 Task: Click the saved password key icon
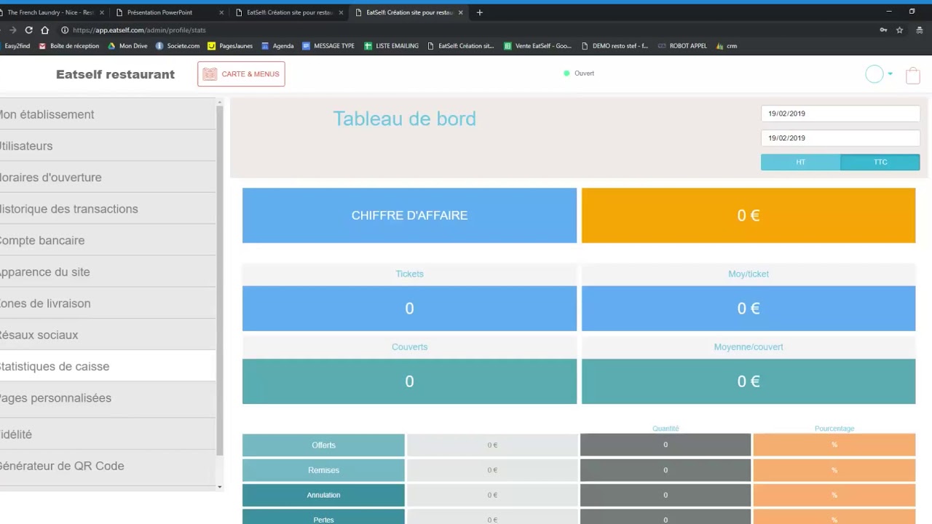point(883,30)
